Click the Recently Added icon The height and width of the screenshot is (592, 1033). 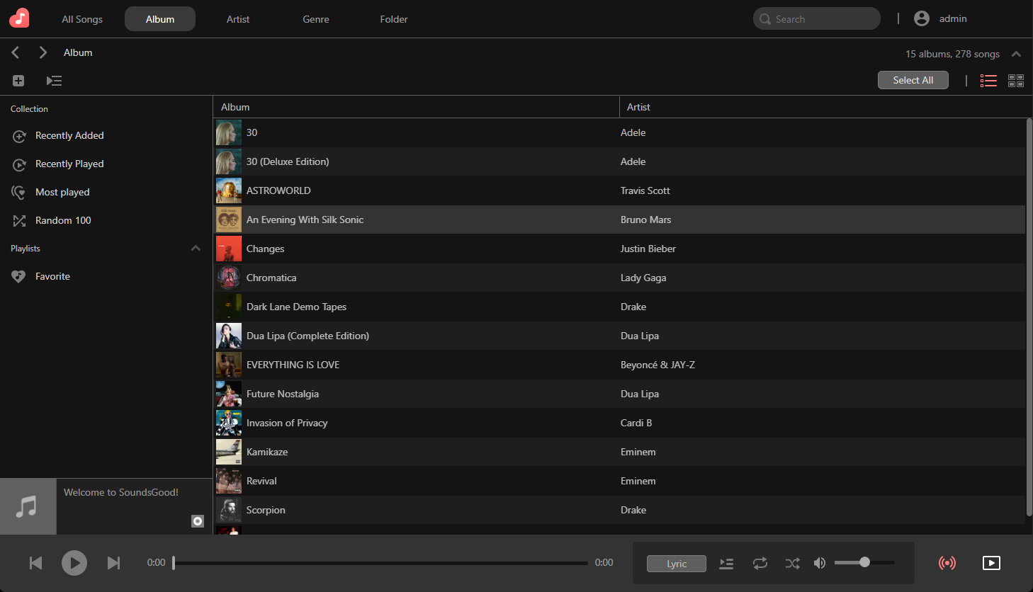(19, 136)
